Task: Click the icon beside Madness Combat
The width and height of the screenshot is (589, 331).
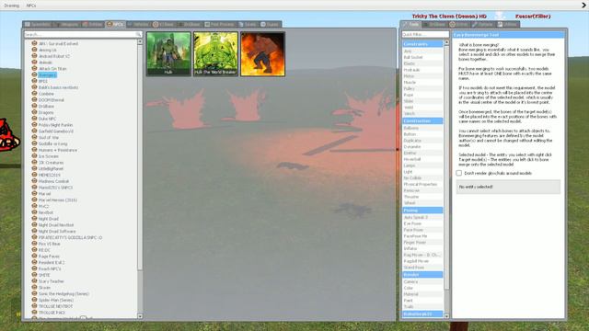Action: 35,181
